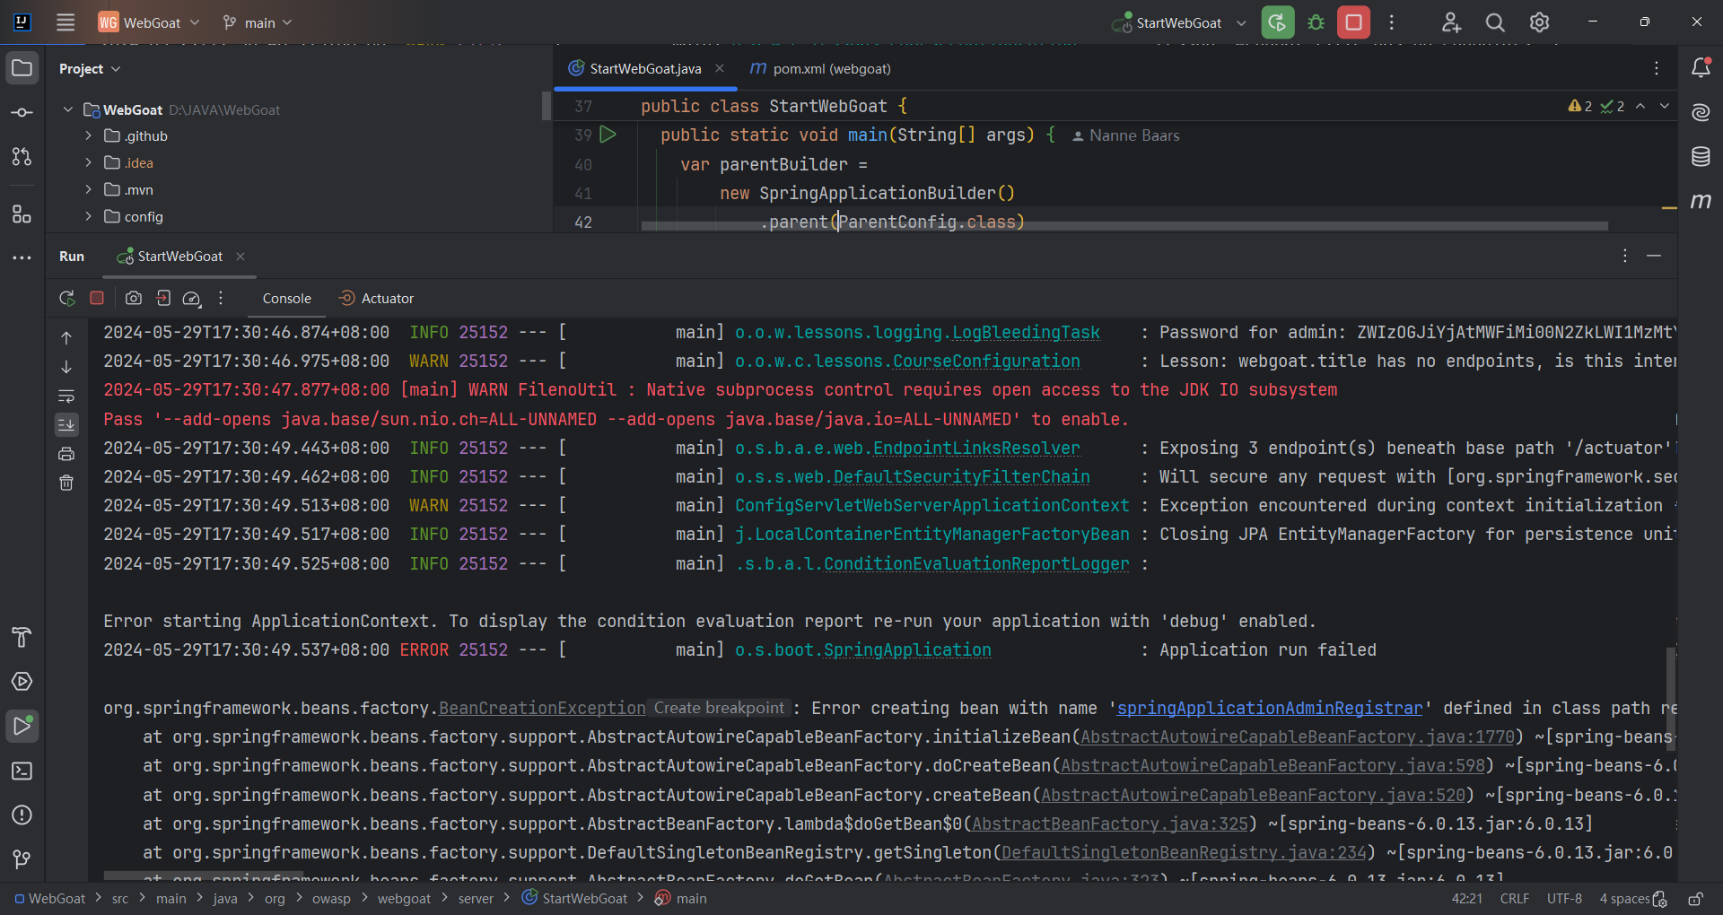Rerun StartWebGoat from top toolbar

tap(1278, 22)
